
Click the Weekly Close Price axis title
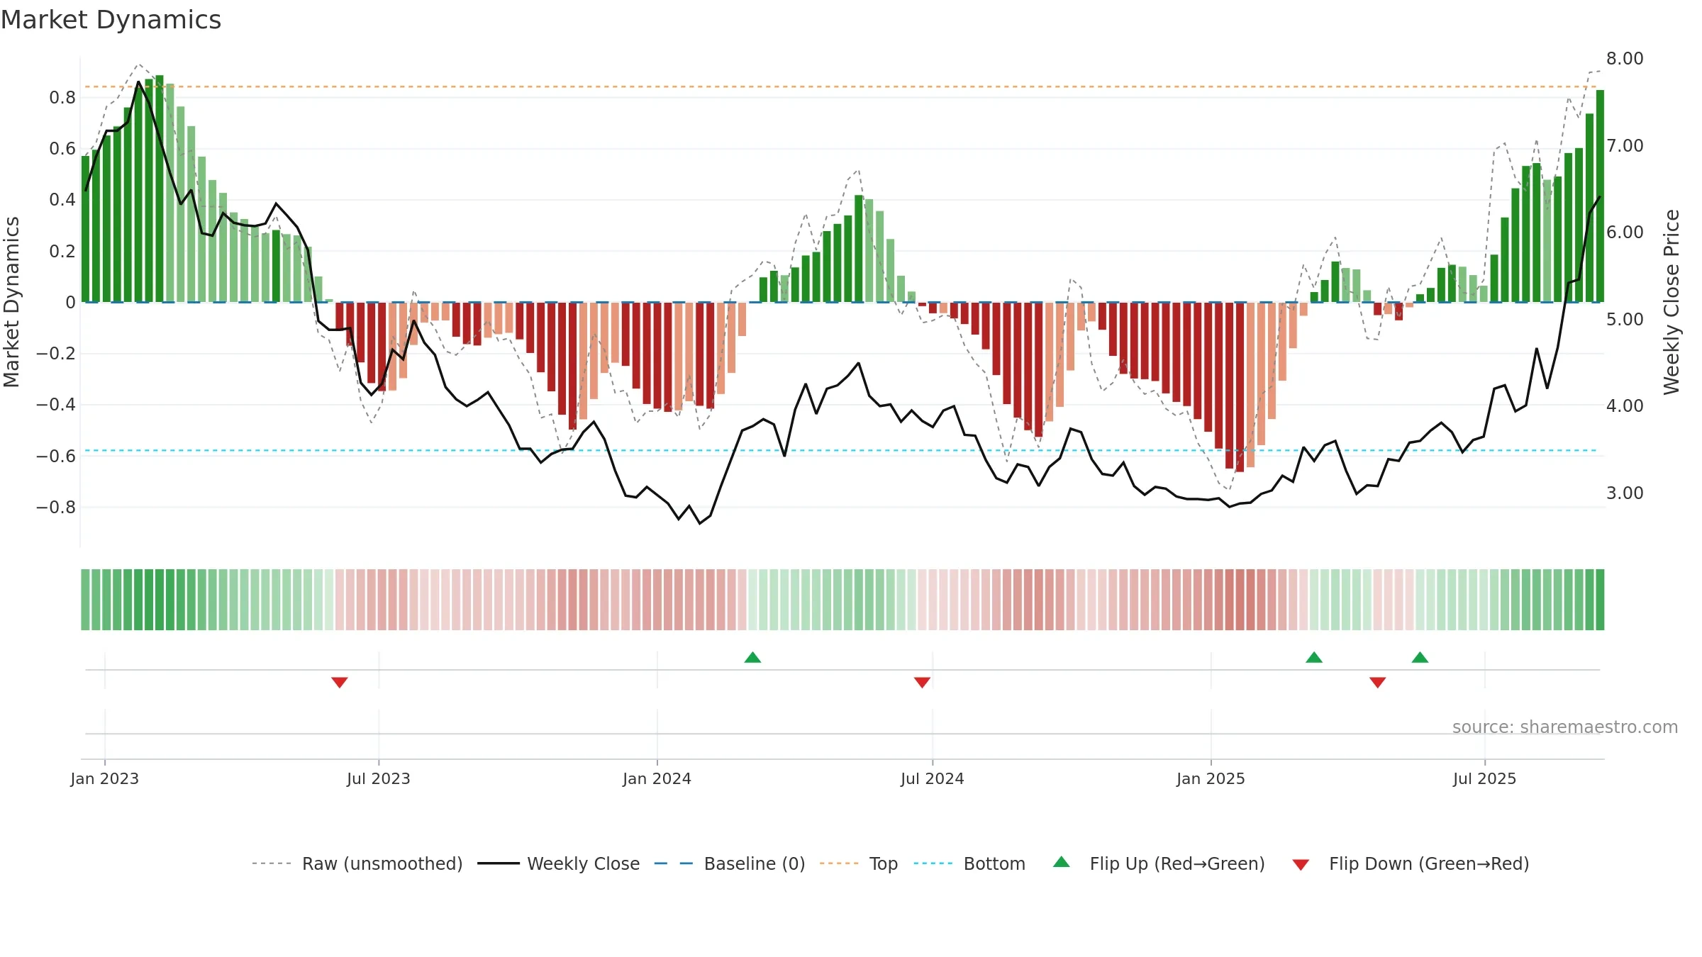pyautogui.click(x=1672, y=302)
